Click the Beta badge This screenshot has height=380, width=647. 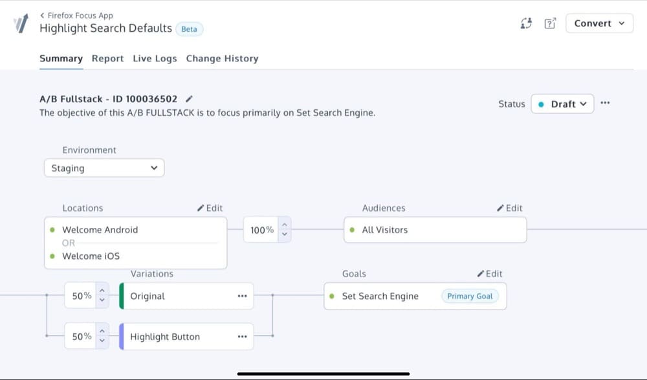coord(189,29)
